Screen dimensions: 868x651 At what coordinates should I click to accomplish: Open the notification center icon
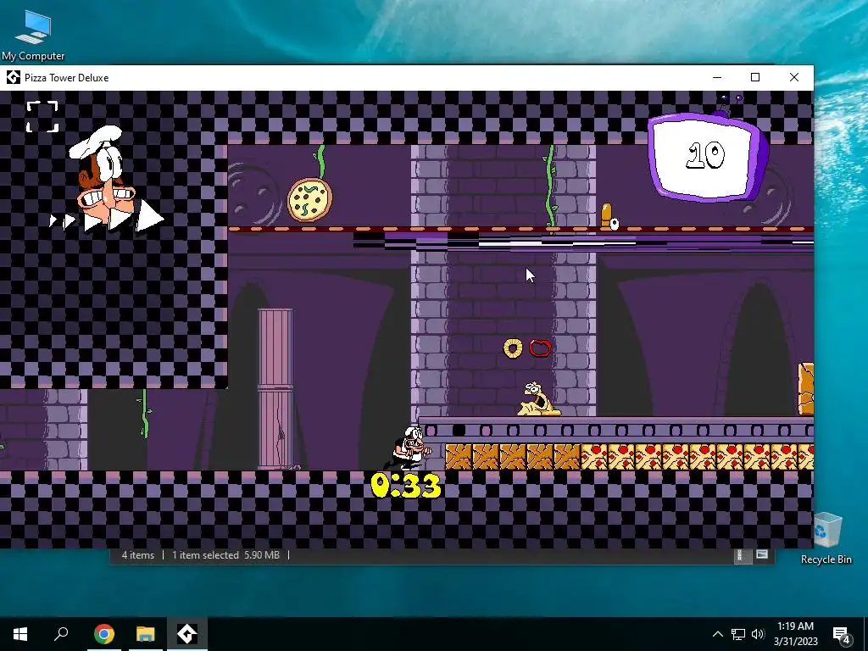842,634
